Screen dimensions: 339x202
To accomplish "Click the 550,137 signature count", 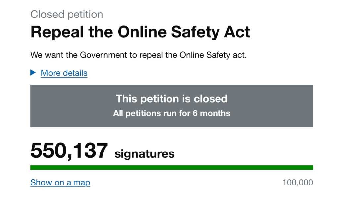I will (69, 151).
